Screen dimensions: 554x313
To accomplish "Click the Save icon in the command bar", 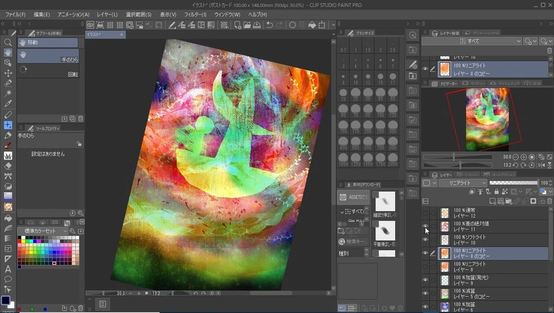I will [x=257, y=25].
